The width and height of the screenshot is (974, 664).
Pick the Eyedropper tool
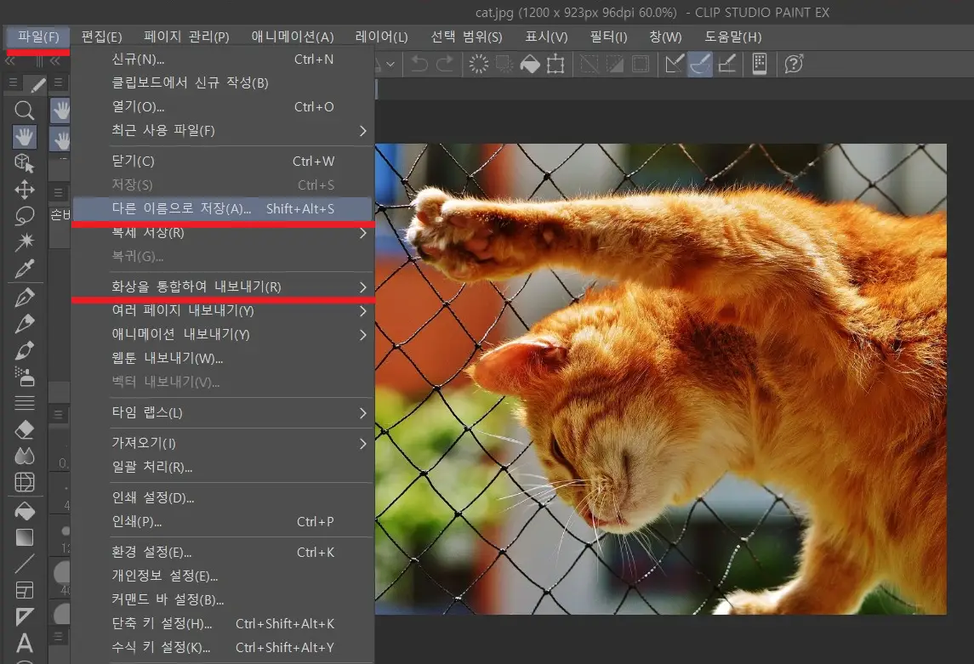click(x=25, y=270)
